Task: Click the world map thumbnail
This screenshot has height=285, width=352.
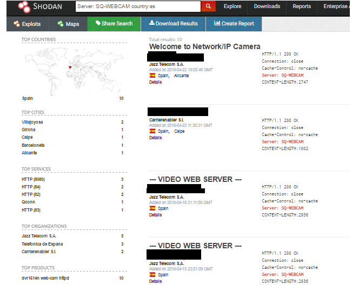Action: point(74,71)
